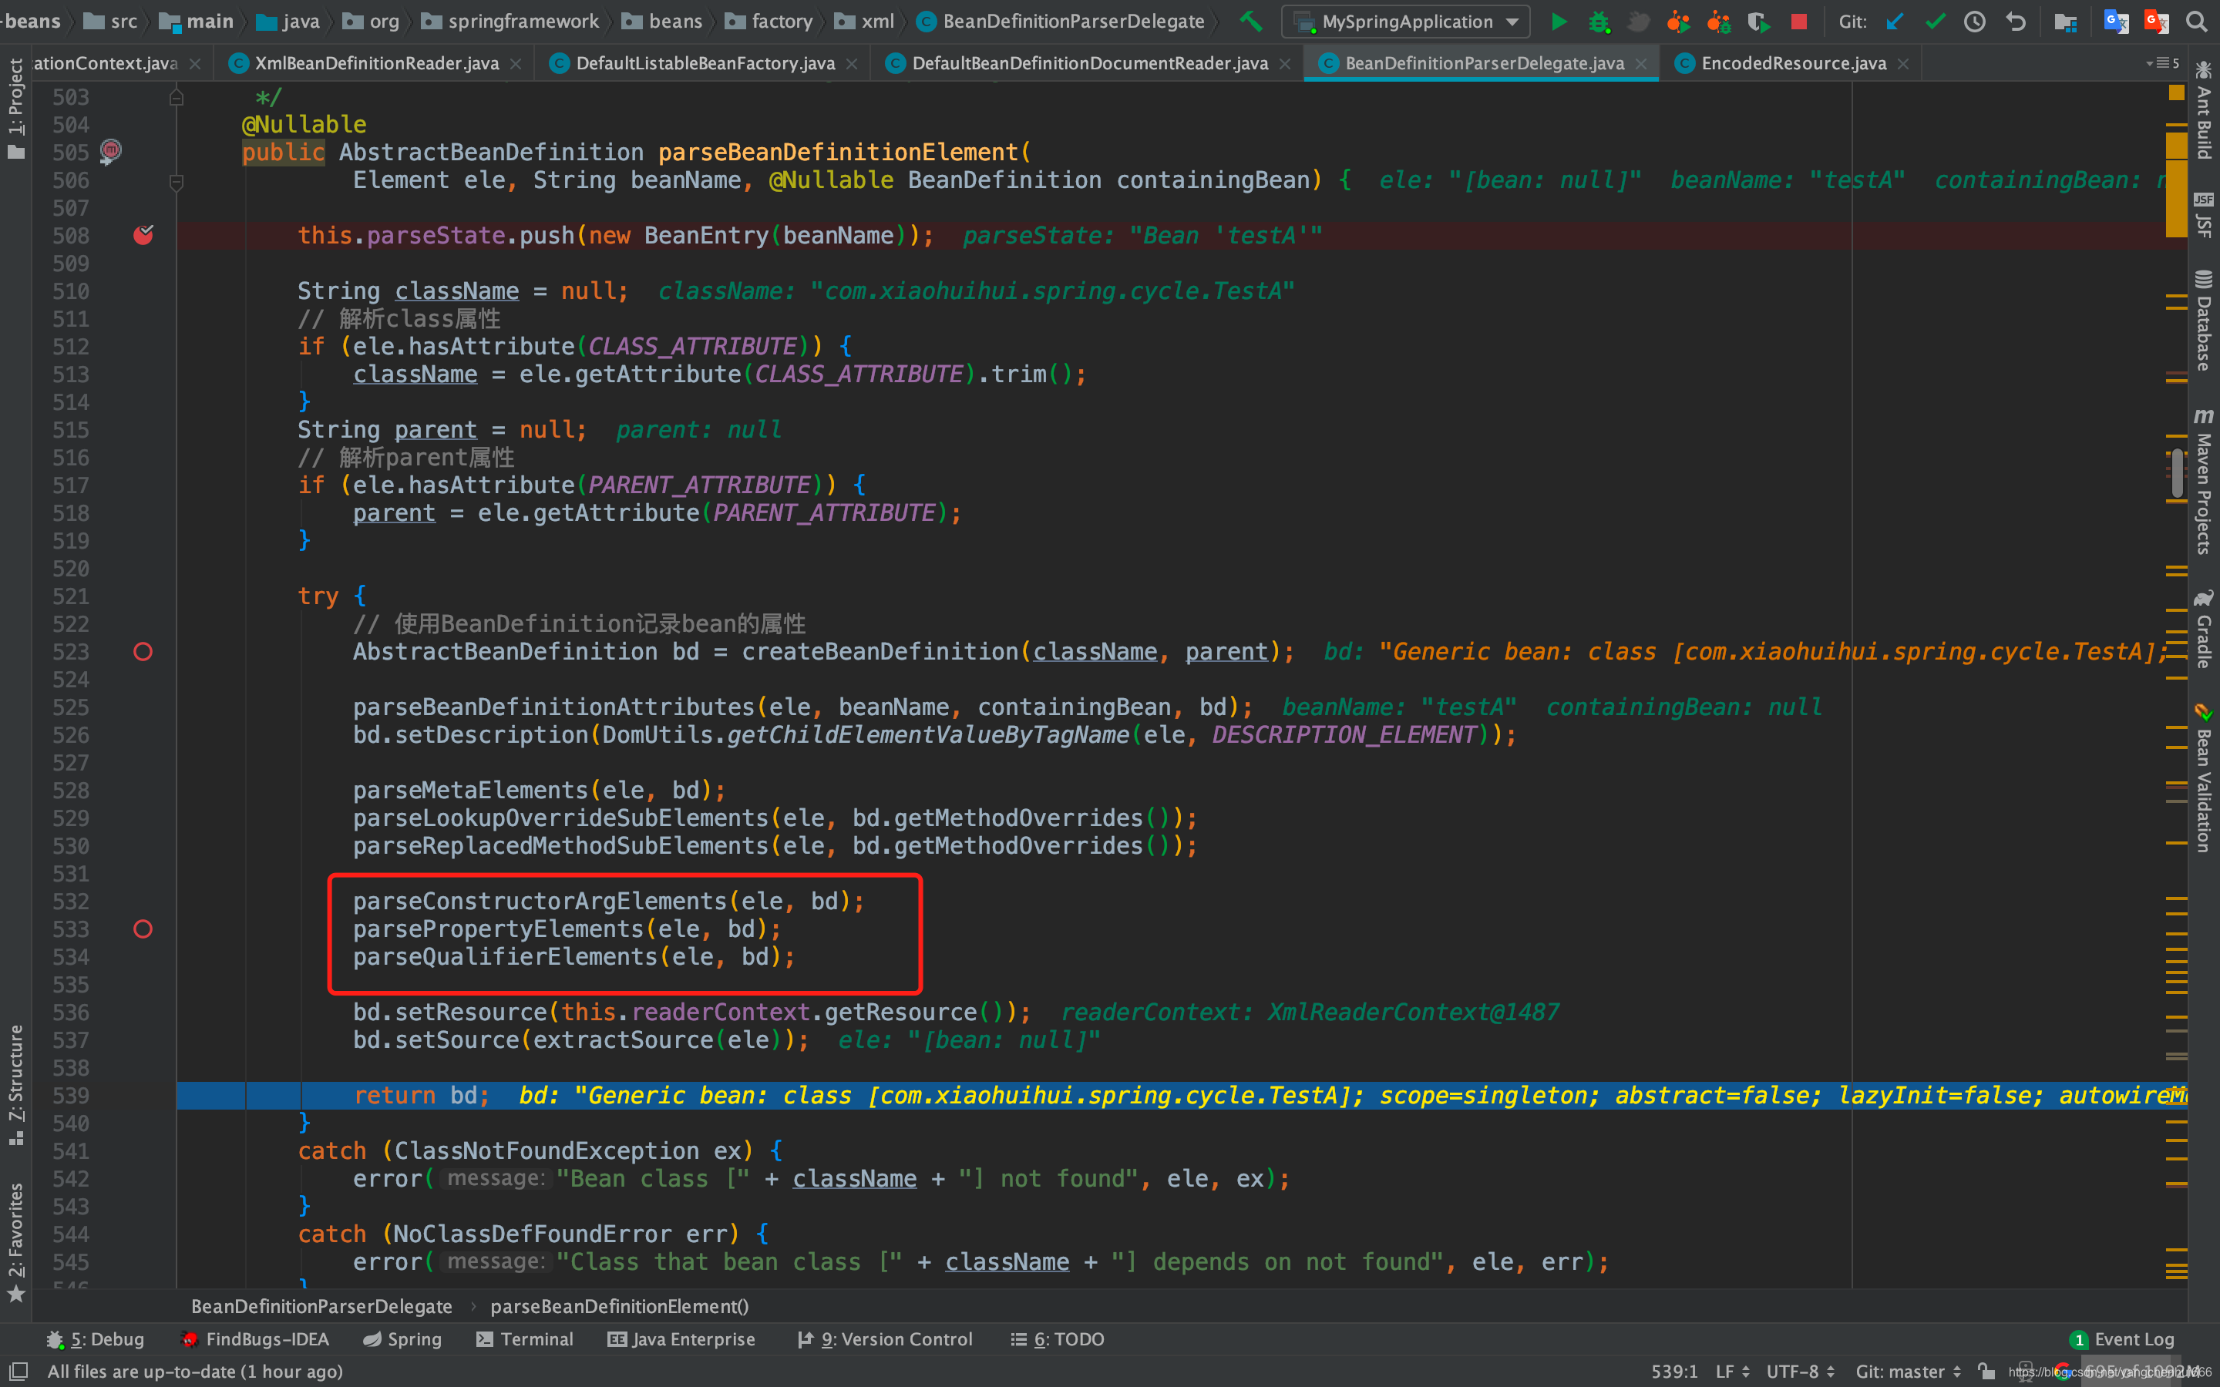Update project from Git
The height and width of the screenshot is (1387, 2220).
(1895, 21)
